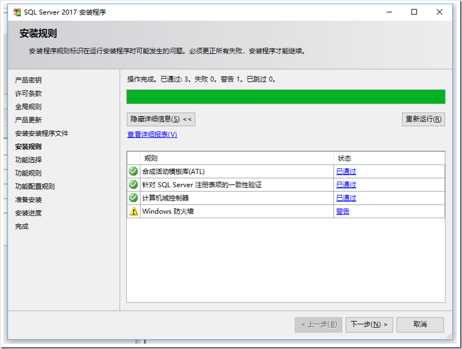Select 许可条款 step in sidebar
This screenshot has width=462, height=349.
click(x=28, y=93)
